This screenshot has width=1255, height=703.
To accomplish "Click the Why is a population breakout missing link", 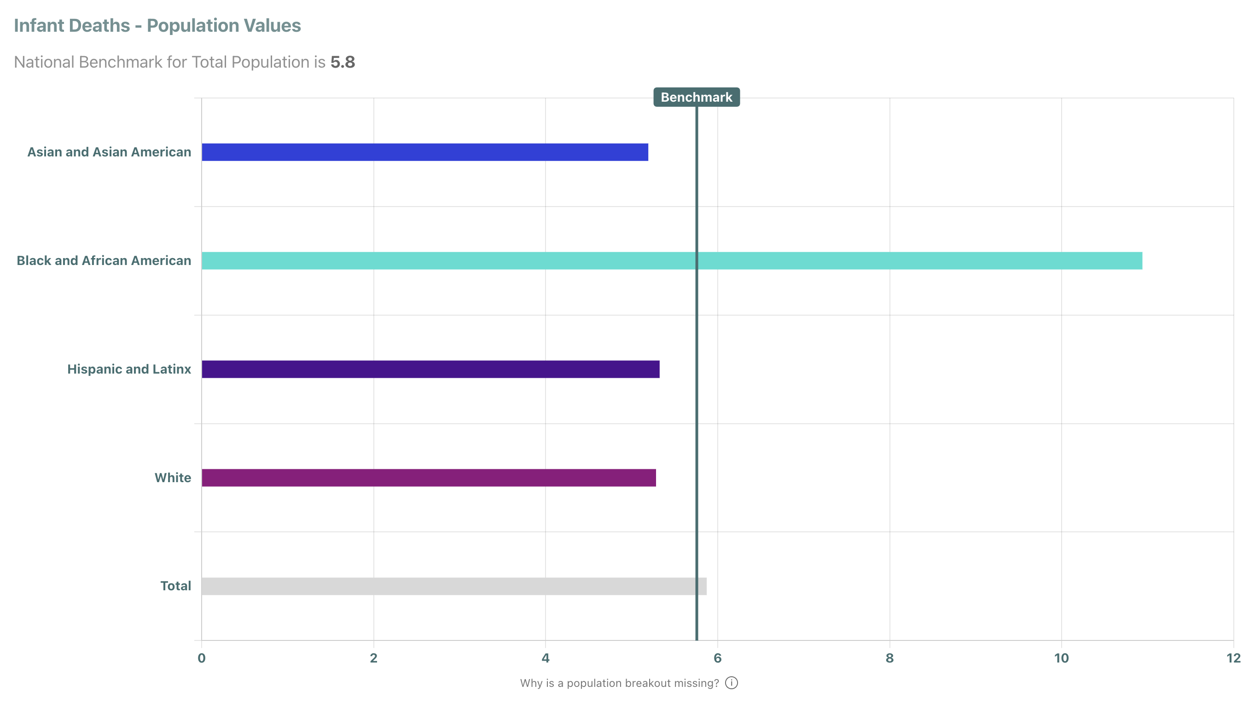I will (619, 683).
